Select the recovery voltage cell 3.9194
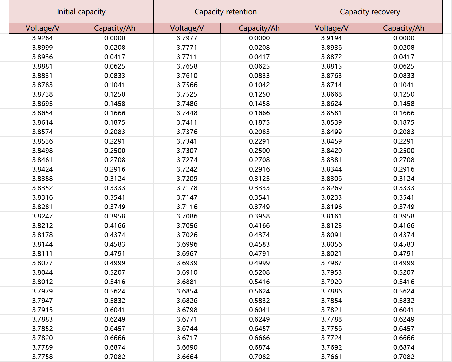Viewport: 452px width, 362px height. tap(331, 38)
